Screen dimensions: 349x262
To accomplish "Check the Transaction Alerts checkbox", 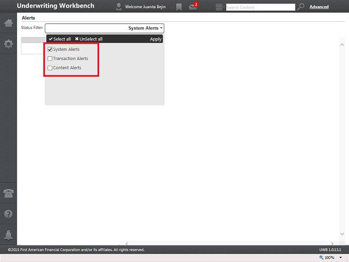I will coord(50,58).
